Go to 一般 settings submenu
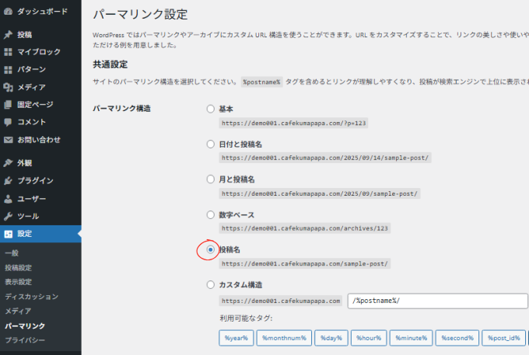The image size is (529, 355). pos(12,253)
